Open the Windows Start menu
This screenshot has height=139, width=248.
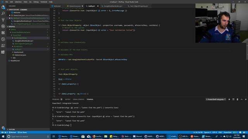[3, 136]
